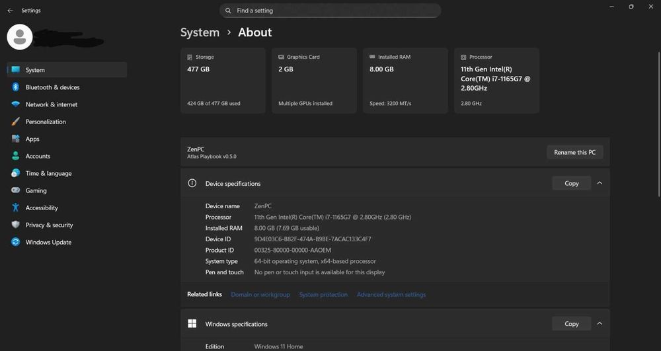661x351 pixels.
Task: Open the Apps settings page
Action: point(32,139)
